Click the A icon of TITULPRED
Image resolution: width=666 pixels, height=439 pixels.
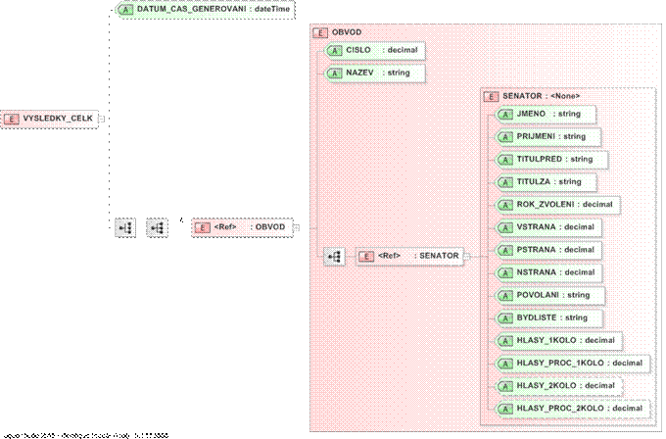click(x=505, y=160)
